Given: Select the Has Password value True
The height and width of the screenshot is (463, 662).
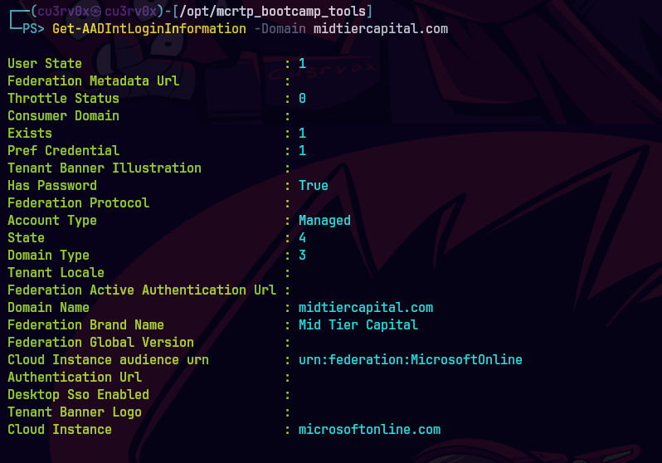Looking at the screenshot, I should click(x=314, y=185).
